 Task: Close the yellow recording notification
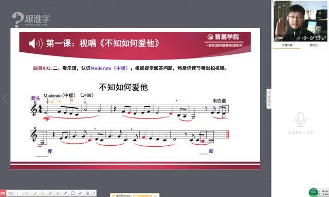[155, 196]
